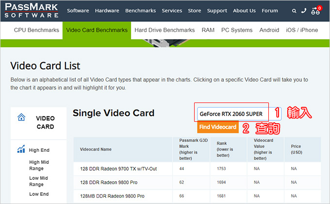The image size is (330, 204).
Task: Open the Hardware menu
Action: [107, 11]
